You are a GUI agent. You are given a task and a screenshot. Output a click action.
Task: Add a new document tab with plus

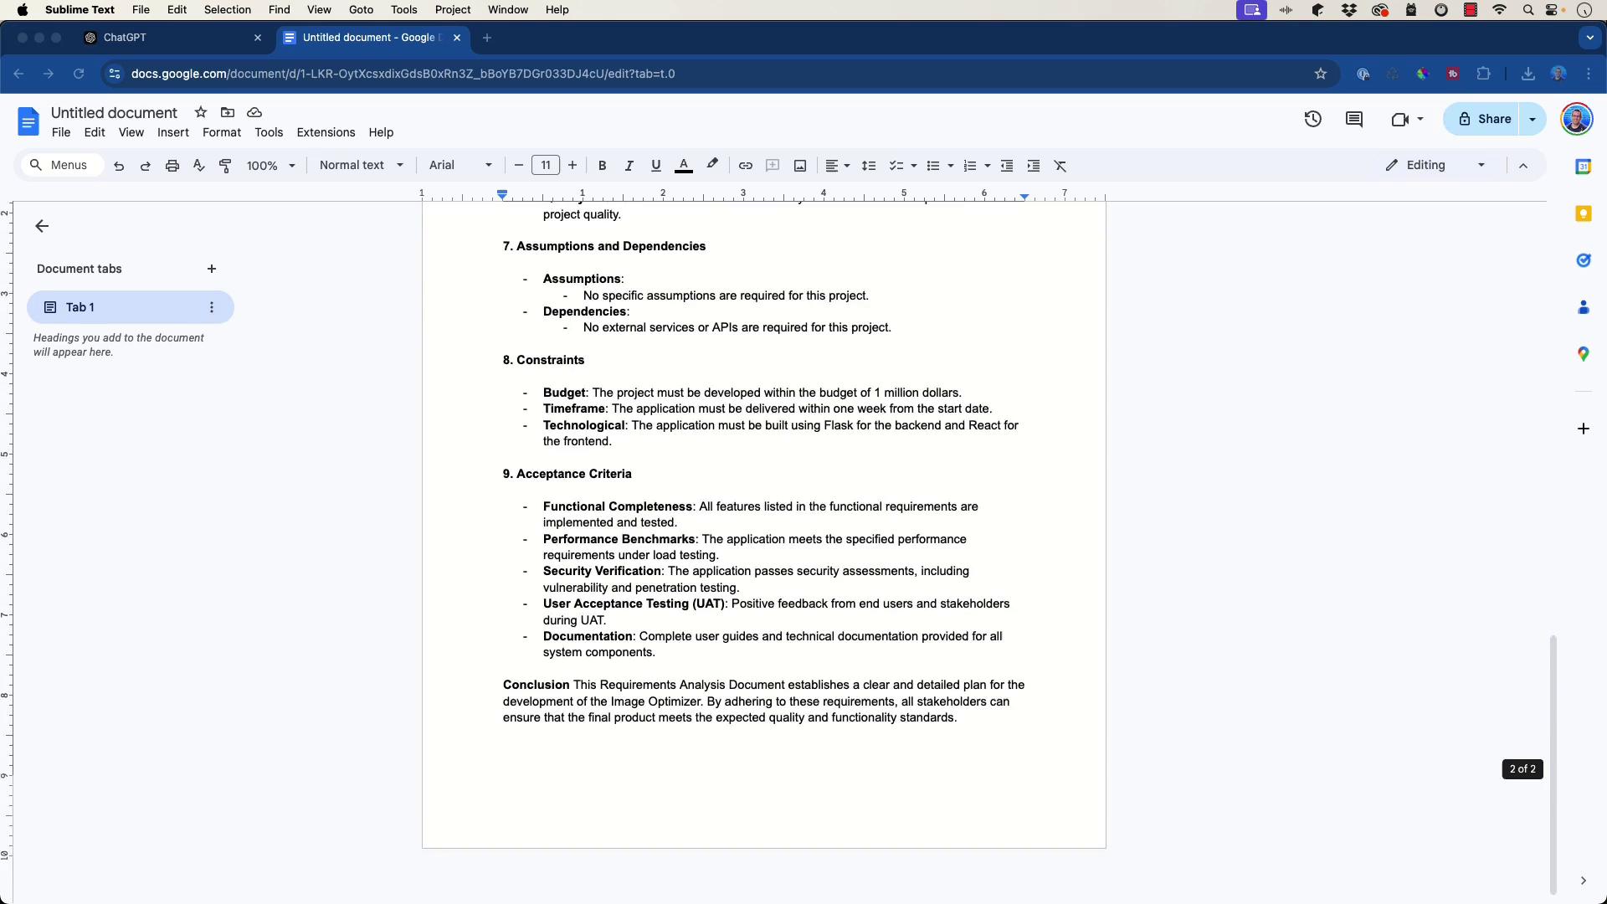tap(212, 270)
